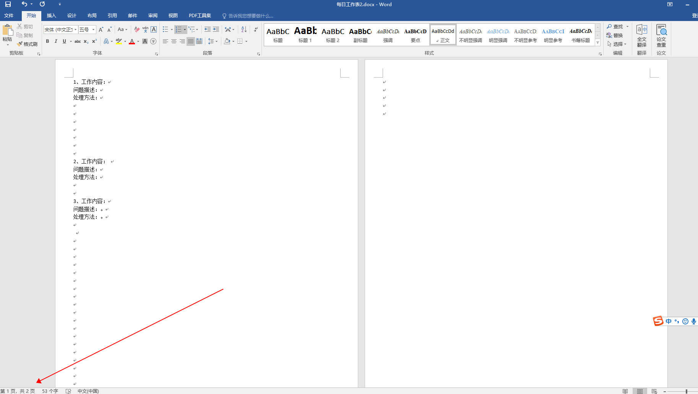The image size is (698, 394).
Task: Toggle superscript formatting
Action: [94, 41]
